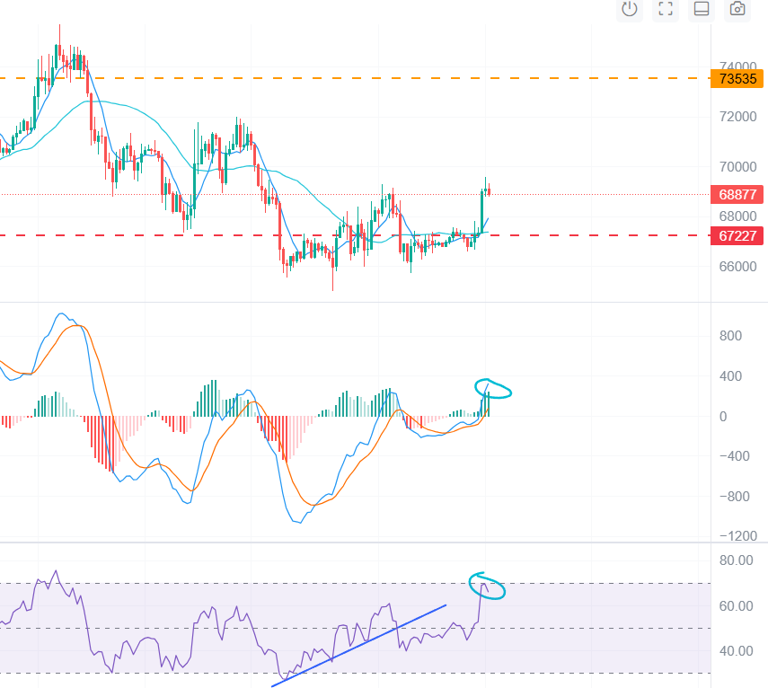Click the MACD axis value −800
The height and width of the screenshot is (688, 768).
pyautogui.click(x=734, y=497)
